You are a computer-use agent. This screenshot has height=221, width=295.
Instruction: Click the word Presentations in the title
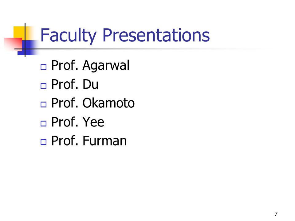click(156, 35)
